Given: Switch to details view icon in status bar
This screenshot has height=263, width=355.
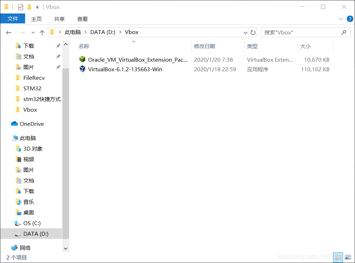Looking at the screenshot, I should pos(338,257).
